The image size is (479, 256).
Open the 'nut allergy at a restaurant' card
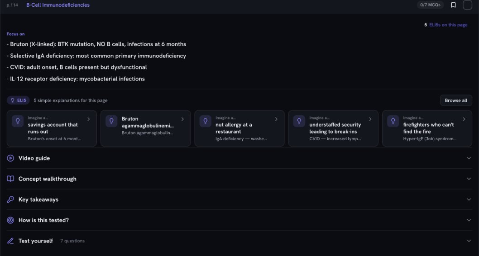click(239, 128)
